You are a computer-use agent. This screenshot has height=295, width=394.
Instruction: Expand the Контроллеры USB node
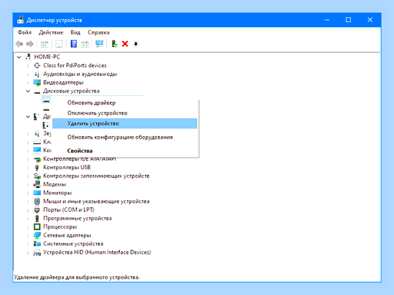[28, 168]
